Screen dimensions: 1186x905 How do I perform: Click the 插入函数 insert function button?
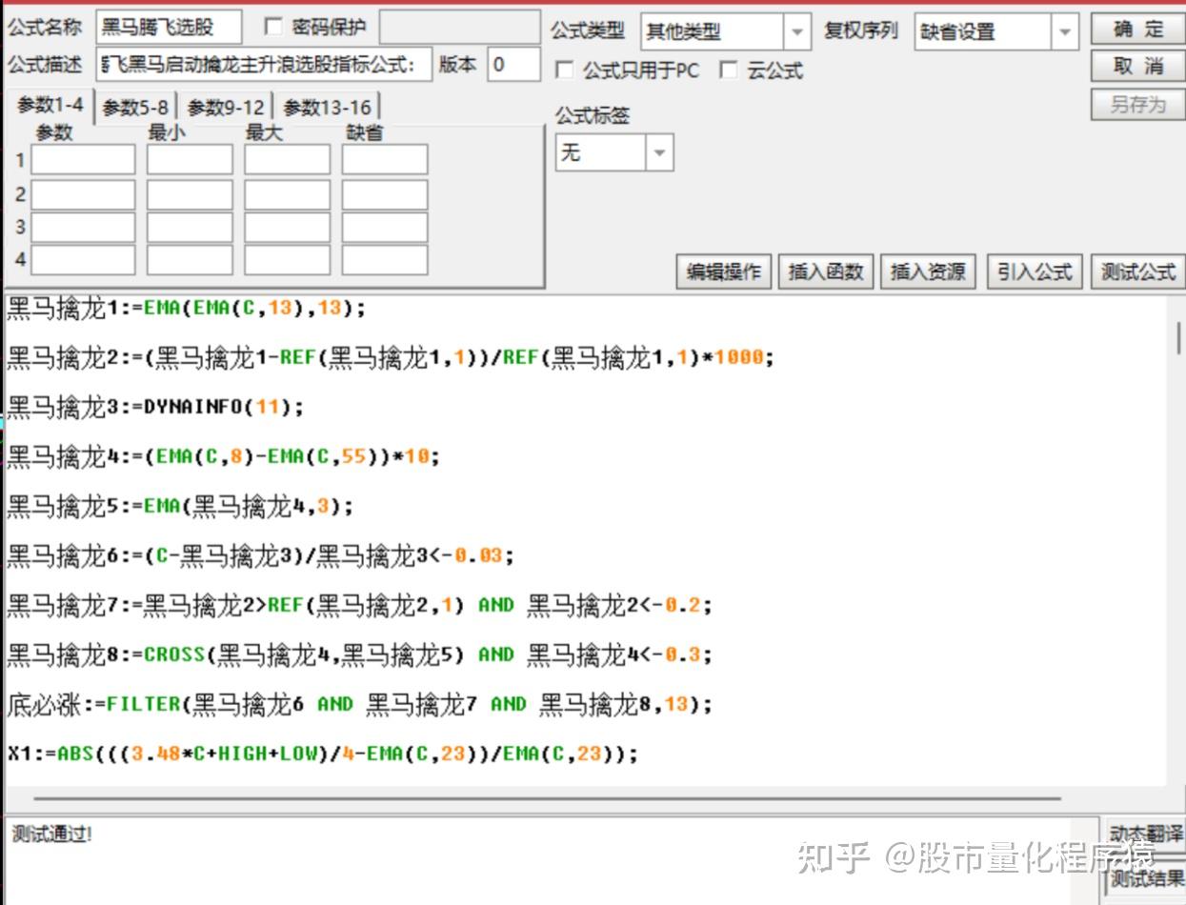[826, 271]
